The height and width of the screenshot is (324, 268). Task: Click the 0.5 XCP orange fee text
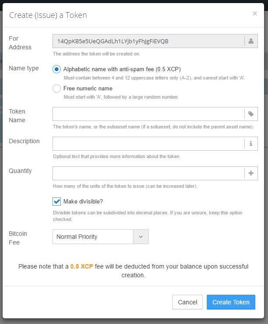point(82,266)
